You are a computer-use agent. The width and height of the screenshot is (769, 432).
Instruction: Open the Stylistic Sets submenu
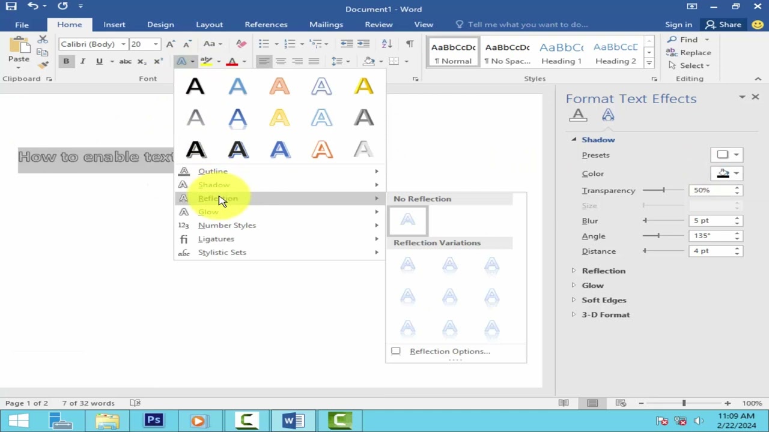[279, 252]
